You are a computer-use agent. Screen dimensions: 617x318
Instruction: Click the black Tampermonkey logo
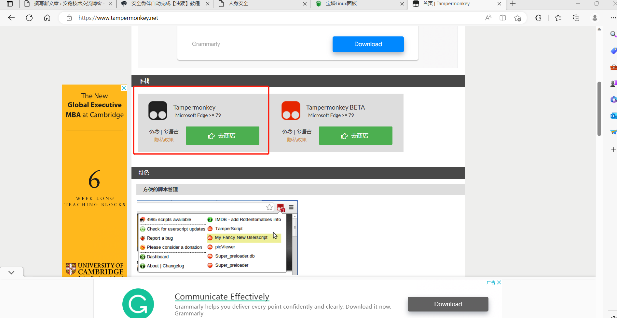pos(158,111)
